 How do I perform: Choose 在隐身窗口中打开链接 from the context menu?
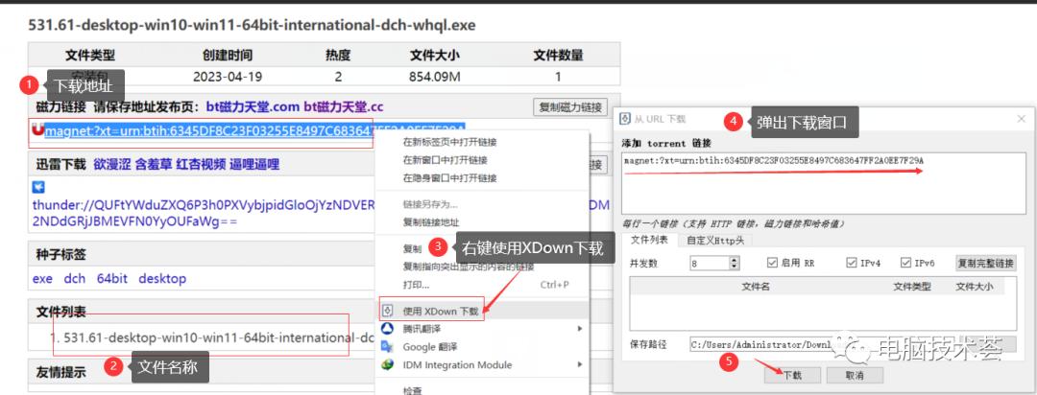coord(449,177)
